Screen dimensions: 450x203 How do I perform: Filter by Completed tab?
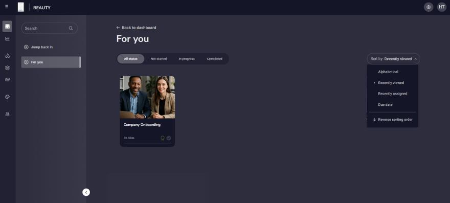[x=215, y=59]
